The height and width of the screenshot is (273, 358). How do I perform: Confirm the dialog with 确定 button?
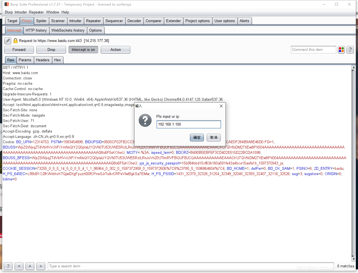(197, 137)
